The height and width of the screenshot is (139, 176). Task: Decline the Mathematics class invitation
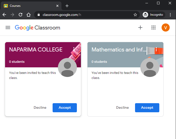(122, 107)
